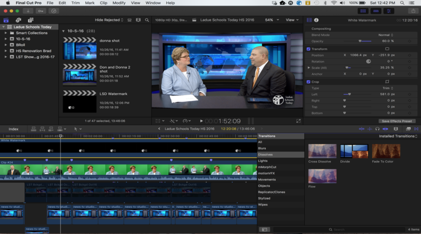The height and width of the screenshot is (234, 421).
Task: Open the Info inspector icon
Action: (x=316, y=20)
